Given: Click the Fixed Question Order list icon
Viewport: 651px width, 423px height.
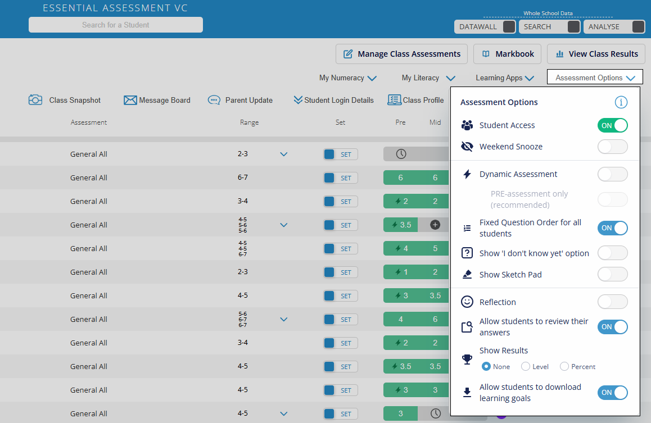Looking at the screenshot, I should point(467,228).
